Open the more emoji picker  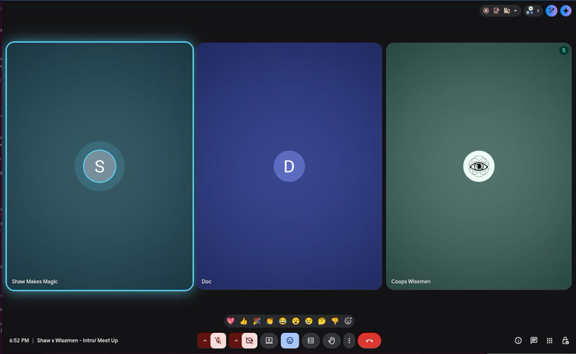348,321
